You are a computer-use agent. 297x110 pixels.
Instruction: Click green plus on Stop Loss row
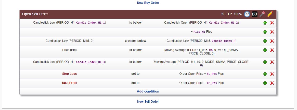point(265,74)
